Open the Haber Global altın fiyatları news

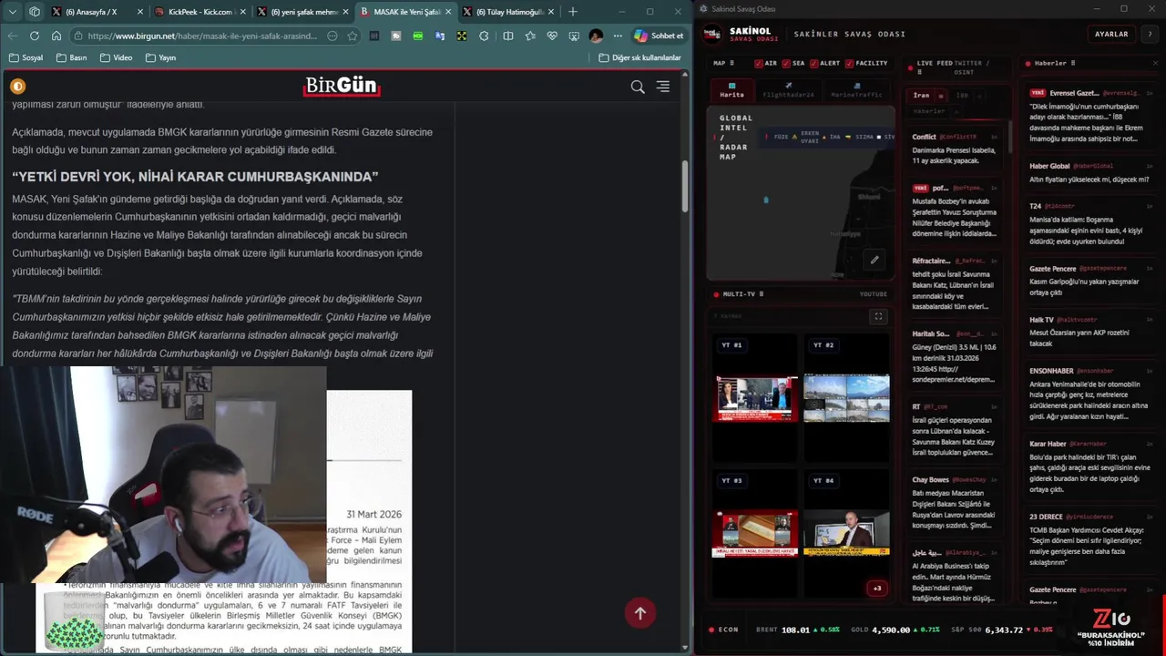[x=1090, y=173]
